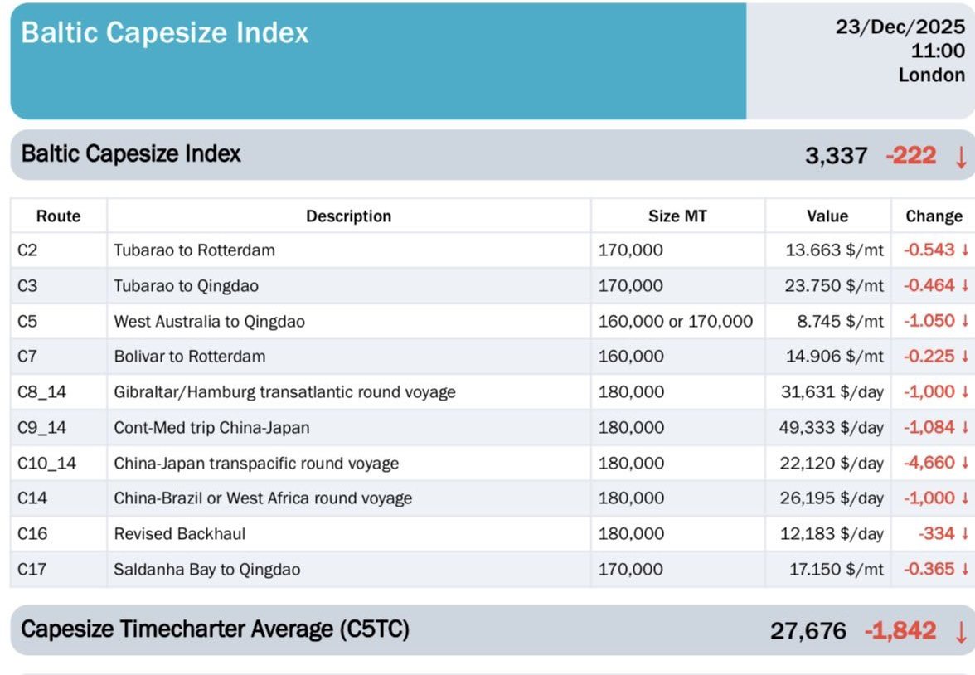The image size is (975, 675).
Task: Click the Size MT column header
Action: click(678, 216)
